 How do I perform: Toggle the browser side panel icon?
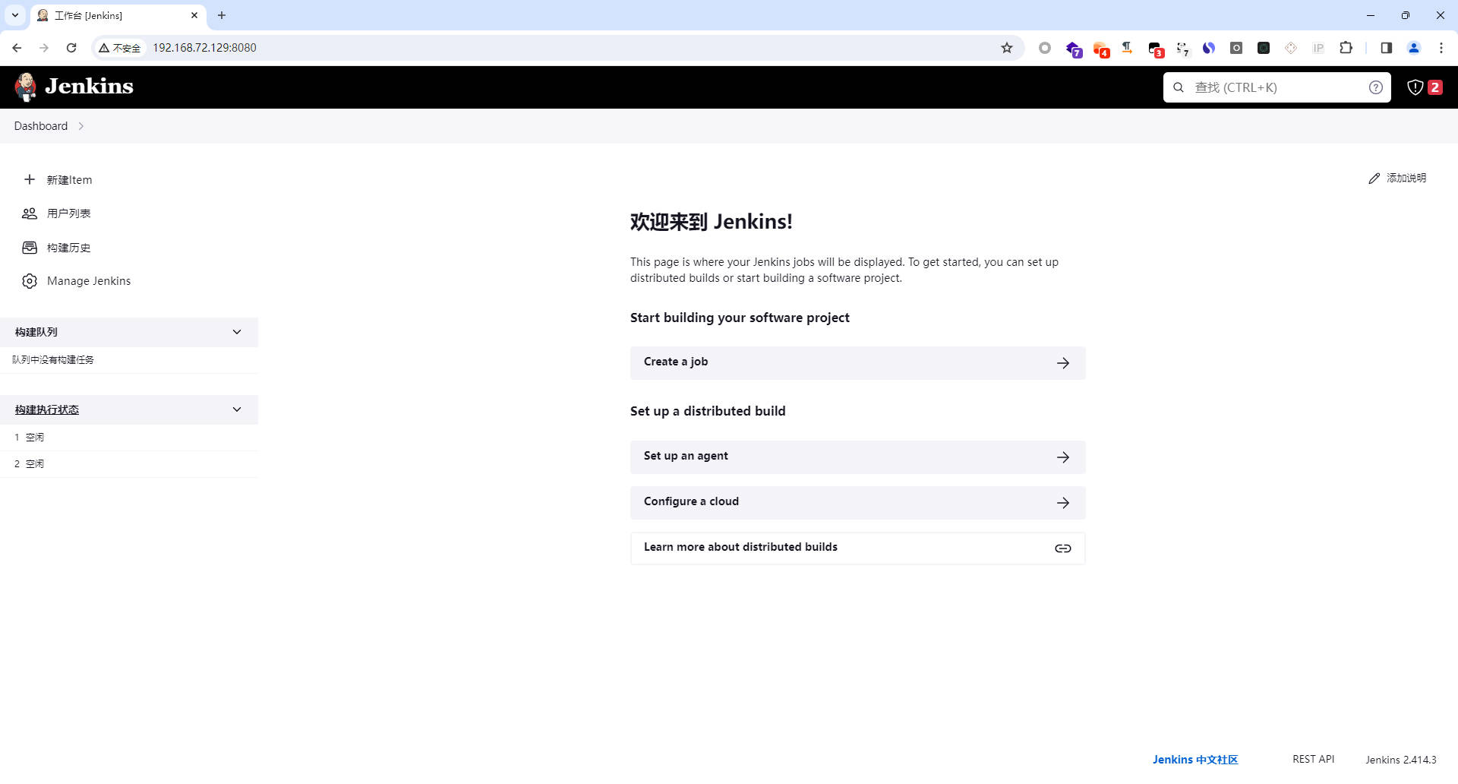pos(1386,48)
